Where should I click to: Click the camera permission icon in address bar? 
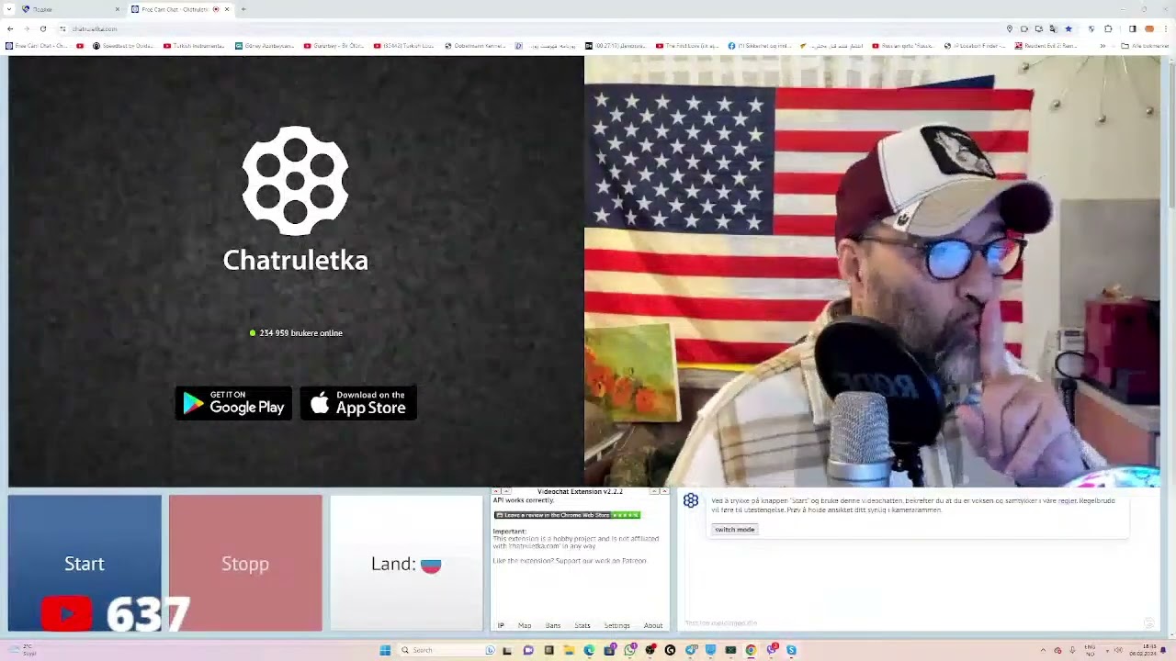(1024, 28)
